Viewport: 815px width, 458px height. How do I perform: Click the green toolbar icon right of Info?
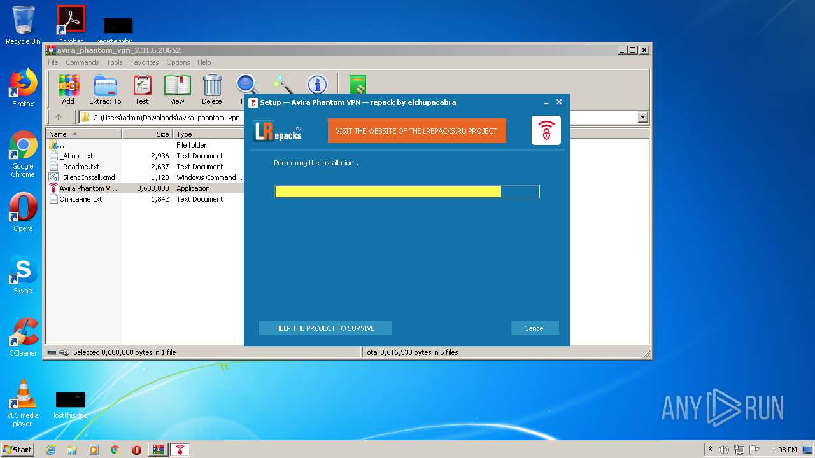[x=357, y=85]
